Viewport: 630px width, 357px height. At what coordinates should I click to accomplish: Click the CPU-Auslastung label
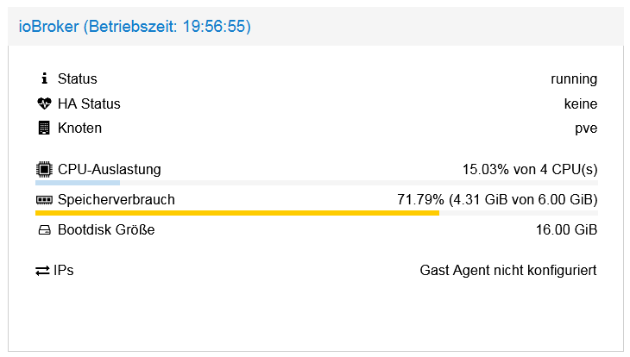coord(110,170)
